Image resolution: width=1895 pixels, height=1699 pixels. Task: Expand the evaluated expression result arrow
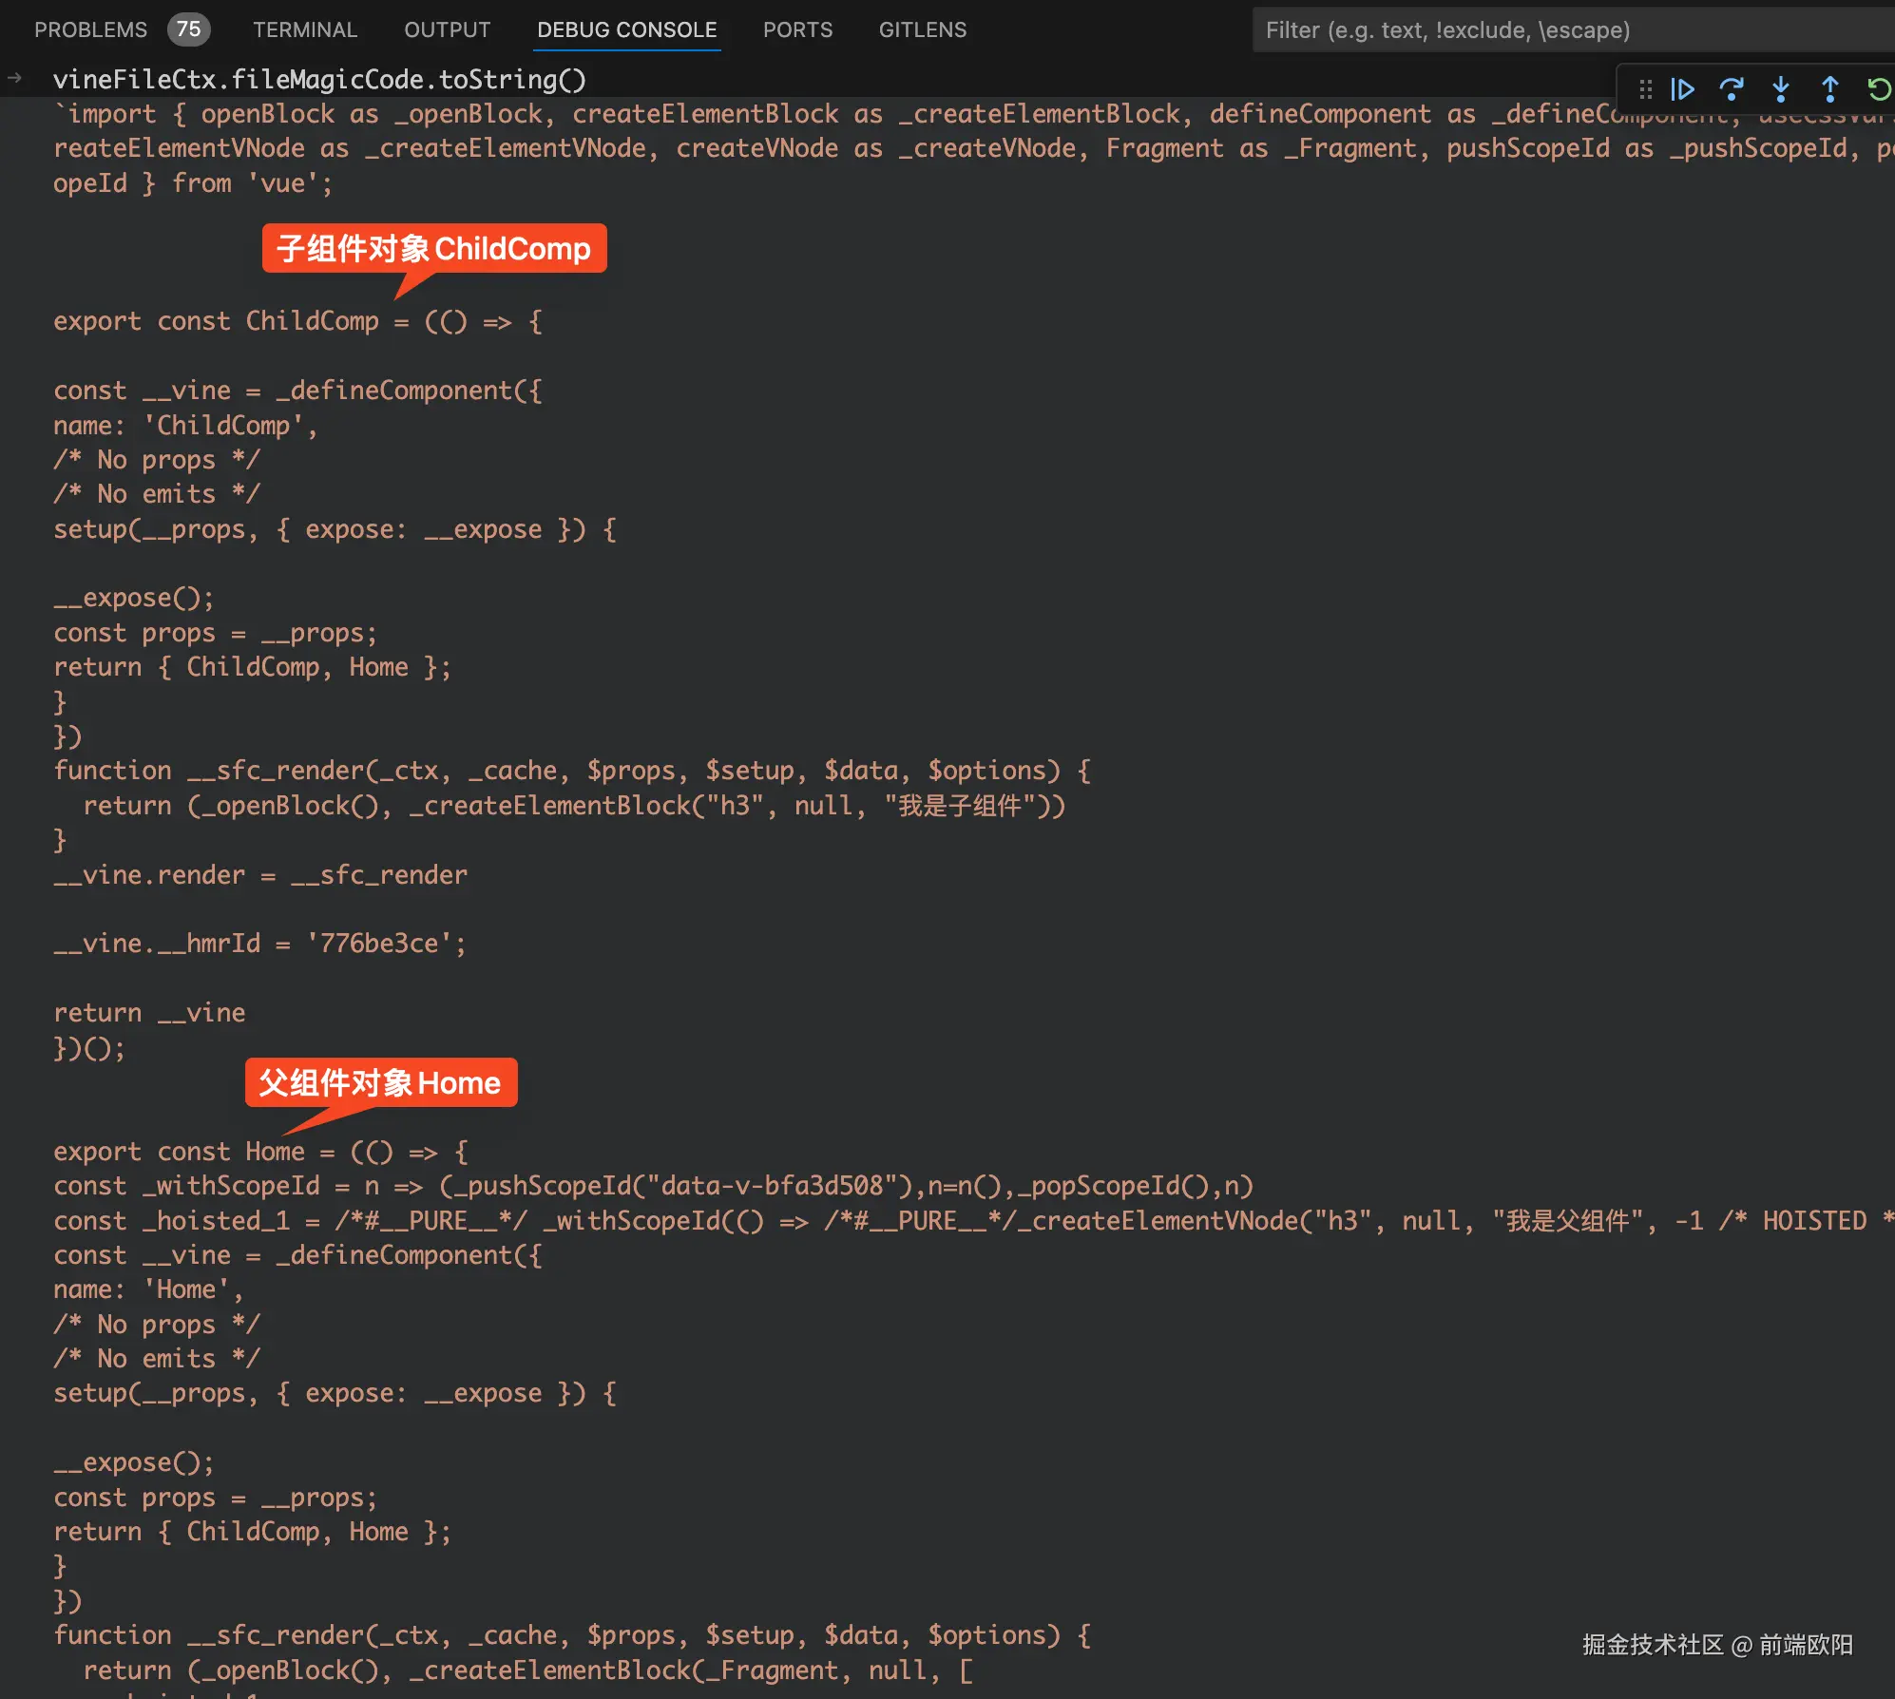point(16,79)
